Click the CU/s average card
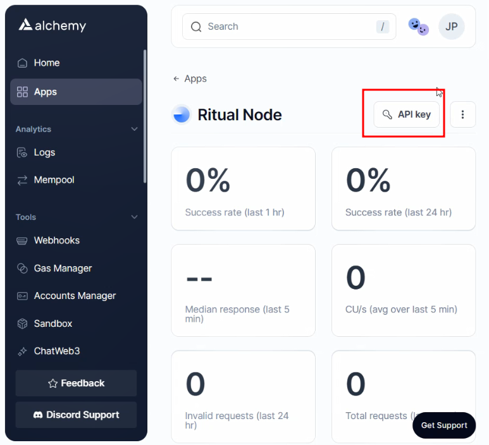Image resolution: width=489 pixels, height=445 pixels. click(404, 290)
